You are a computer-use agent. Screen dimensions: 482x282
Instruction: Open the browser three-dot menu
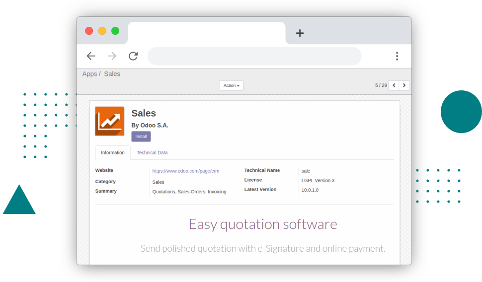pyautogui.click(x=397, y=56)
